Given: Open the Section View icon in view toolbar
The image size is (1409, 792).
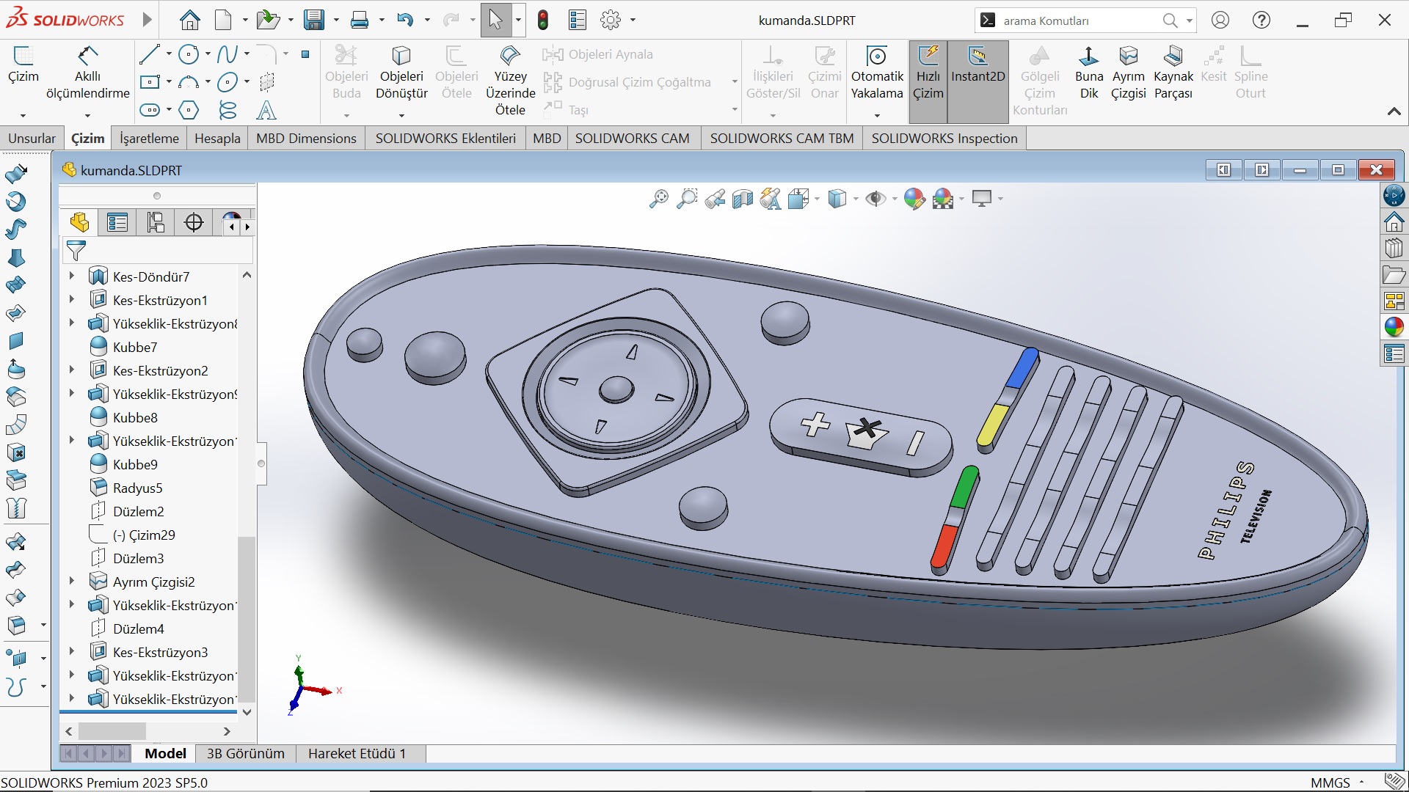Looking at the screenshot, I should click(x=743, y=199).
